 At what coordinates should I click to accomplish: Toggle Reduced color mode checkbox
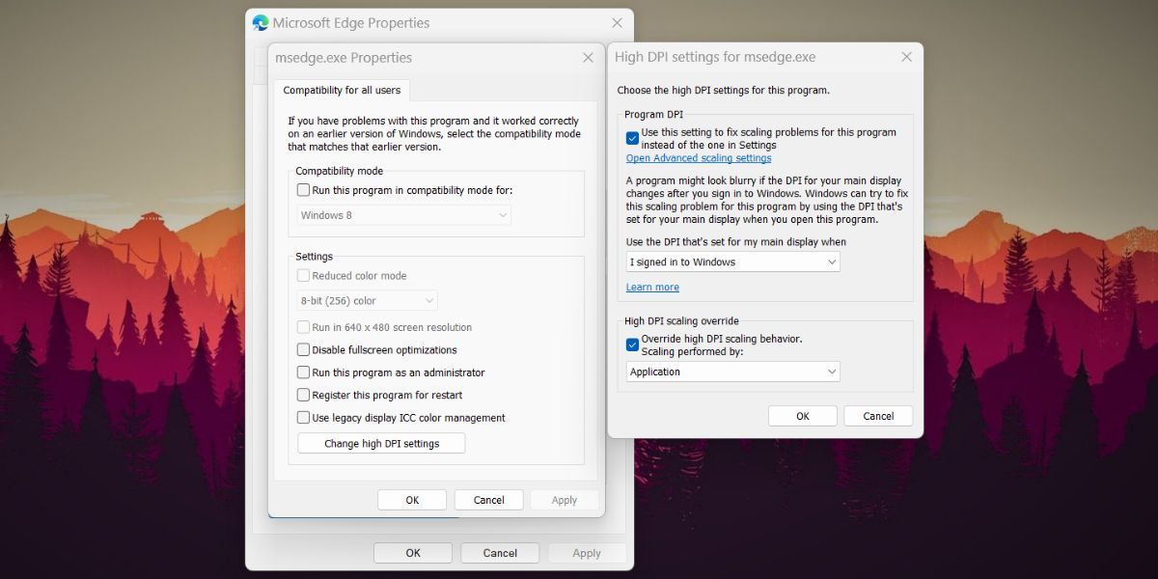pyautogui.click(x=303, y=276)
